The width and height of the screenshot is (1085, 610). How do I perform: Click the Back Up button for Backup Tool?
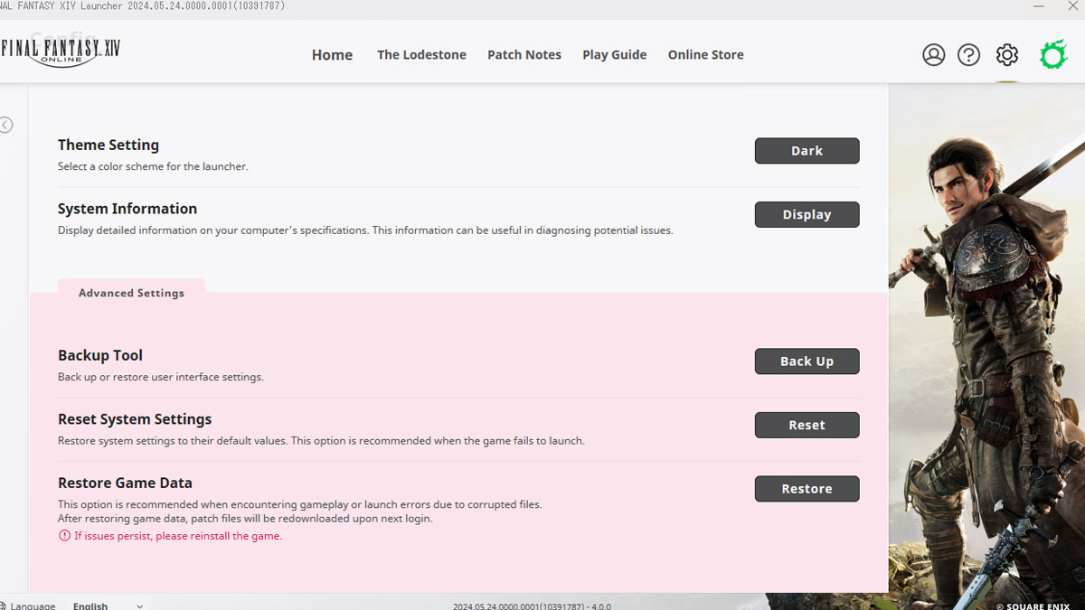click(807, 361)
